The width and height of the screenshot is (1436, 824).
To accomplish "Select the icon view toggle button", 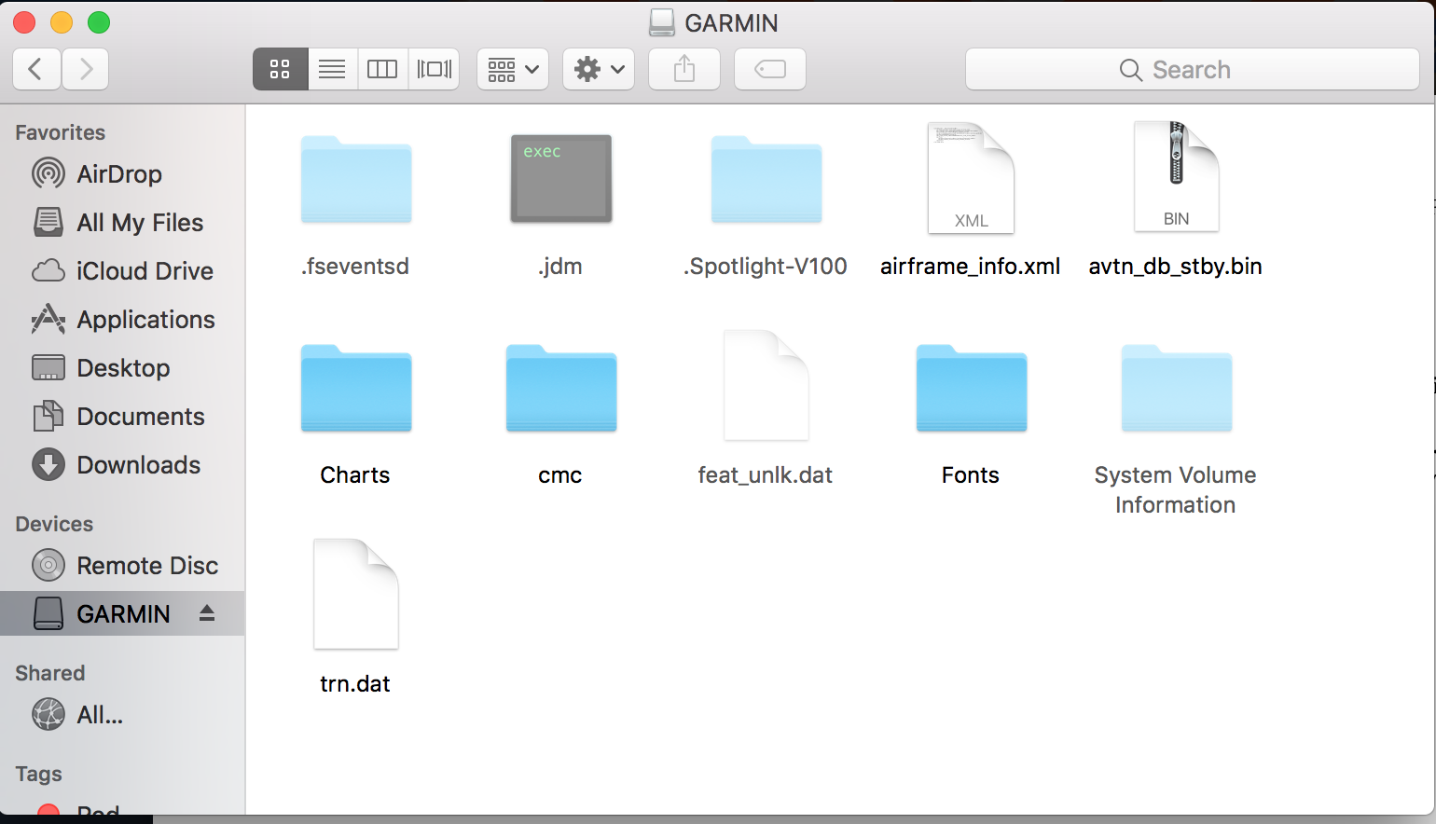I will click(280, 68).
